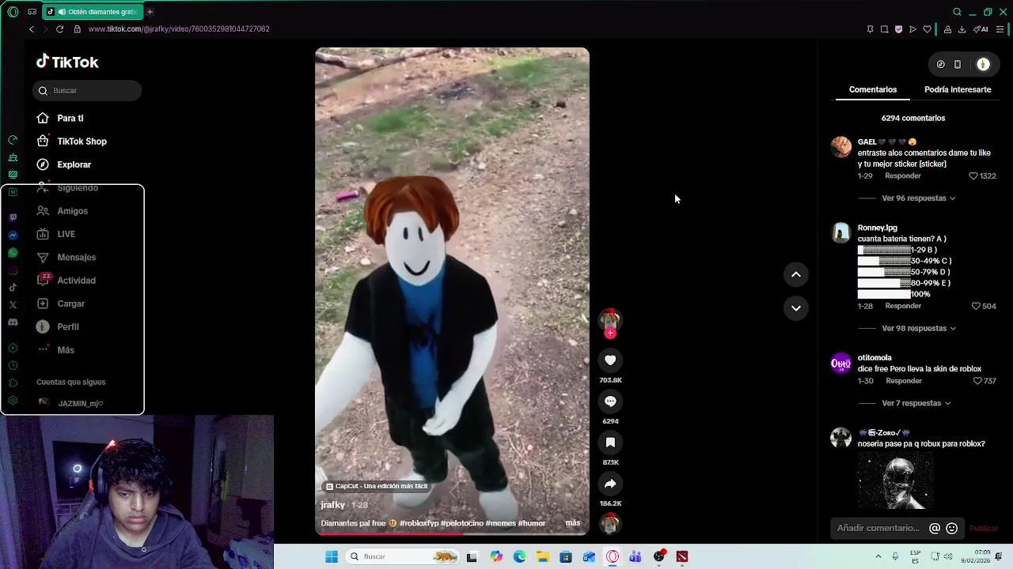Open Opera downloads icon

pyautogui.click(x=962, y=29)
